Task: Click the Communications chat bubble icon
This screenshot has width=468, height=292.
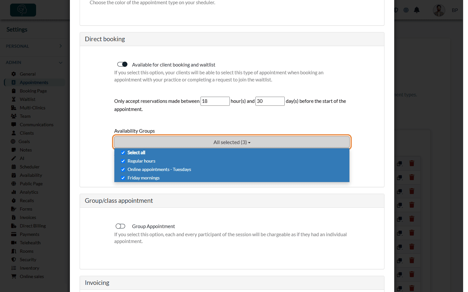Action: (x=14, y=125)
